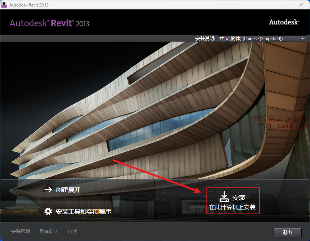
Task: Open the 系统要求 link
Action: pyautogui.click(x=49, y=231)
